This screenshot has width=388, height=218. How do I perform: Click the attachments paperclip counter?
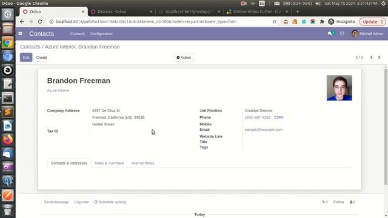[325, 202]
